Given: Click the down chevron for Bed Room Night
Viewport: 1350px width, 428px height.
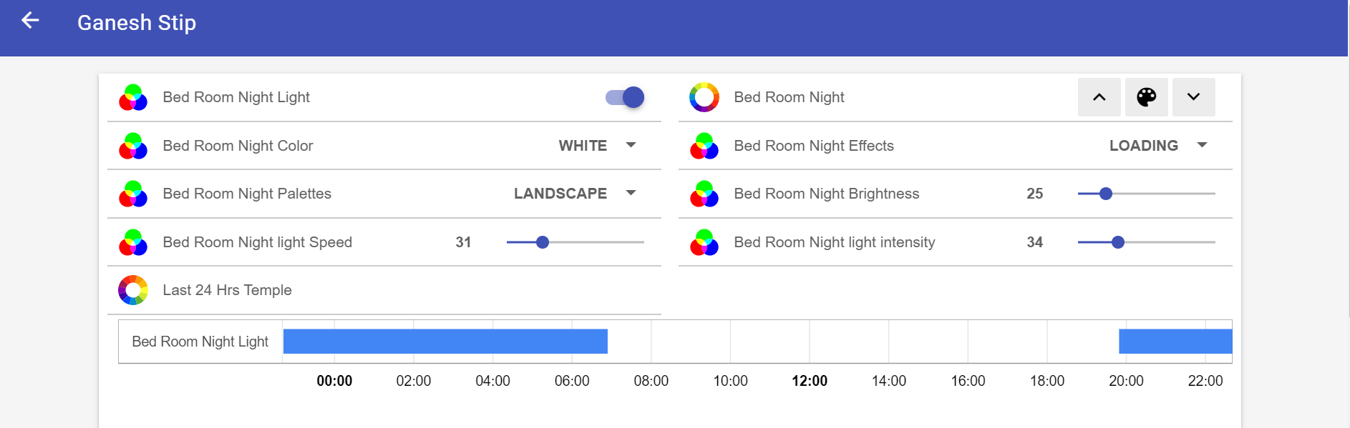Looking at the screenshot, I should coord(1193,97).
